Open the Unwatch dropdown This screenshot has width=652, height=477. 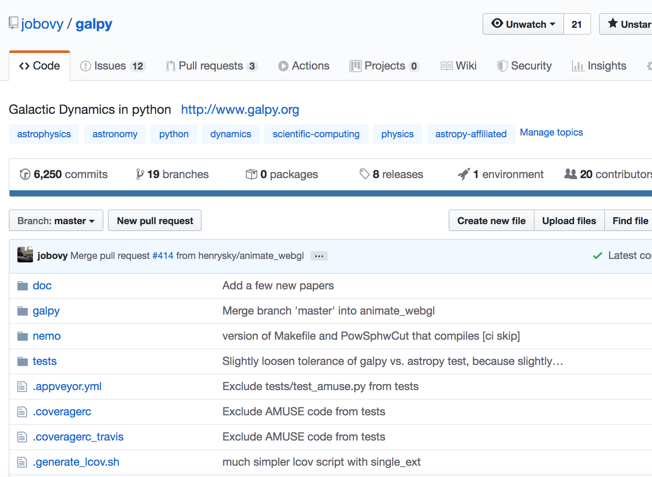(x=523, y=24)
